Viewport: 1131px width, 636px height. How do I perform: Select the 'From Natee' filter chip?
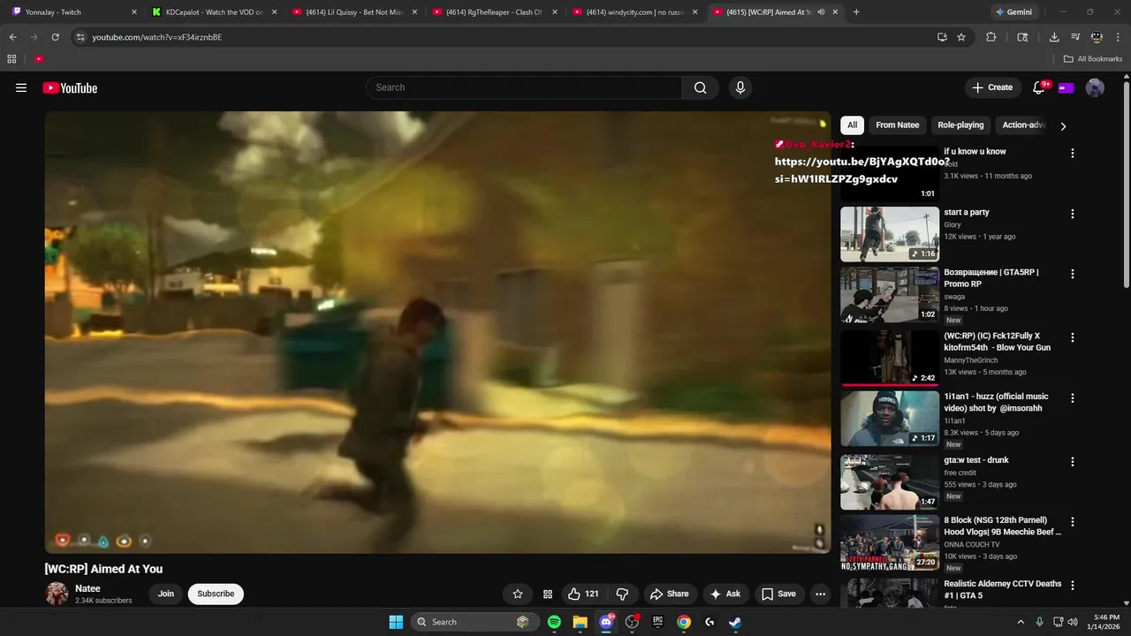(898, 125)
